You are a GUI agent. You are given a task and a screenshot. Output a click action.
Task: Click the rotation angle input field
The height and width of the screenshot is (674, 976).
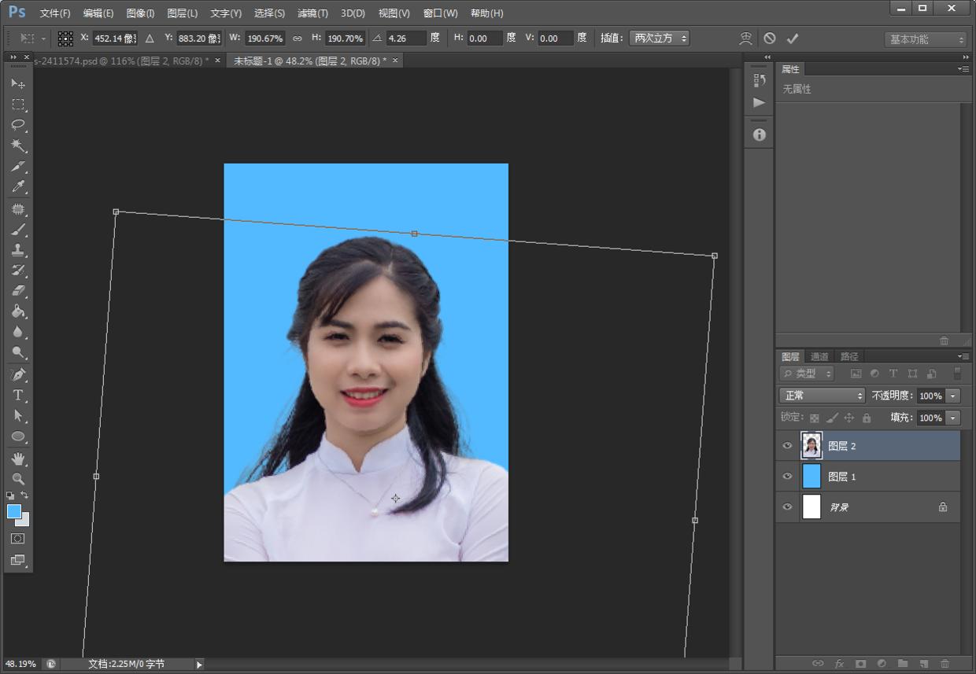(405, 39)
